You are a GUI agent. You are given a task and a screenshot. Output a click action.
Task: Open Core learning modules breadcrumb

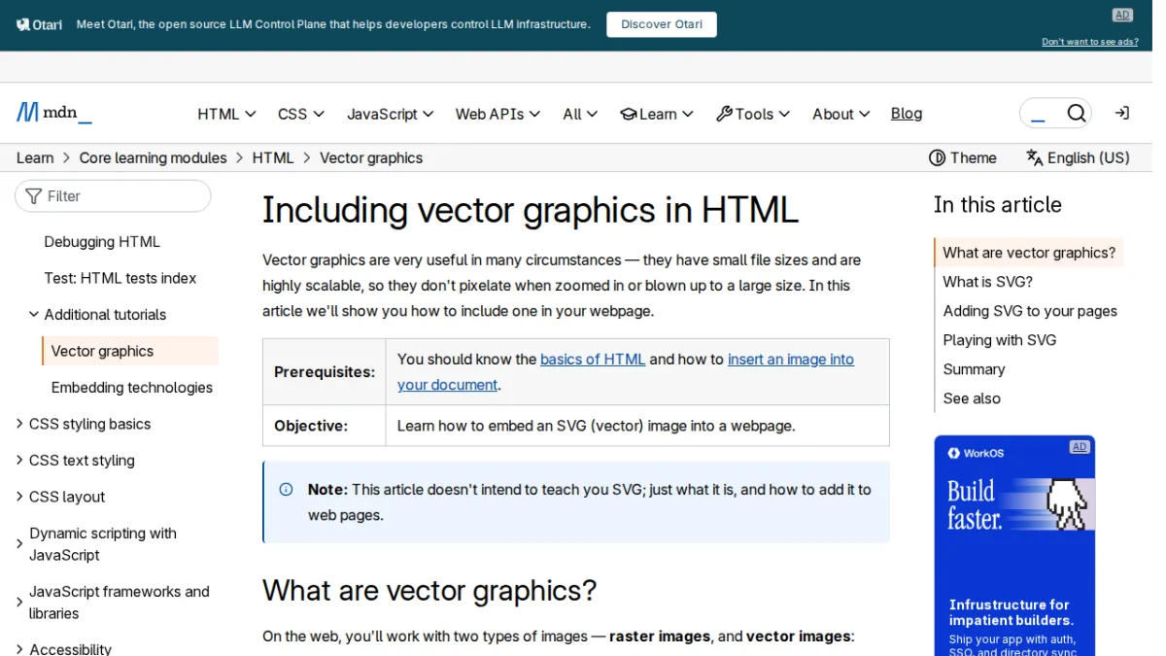153,157
